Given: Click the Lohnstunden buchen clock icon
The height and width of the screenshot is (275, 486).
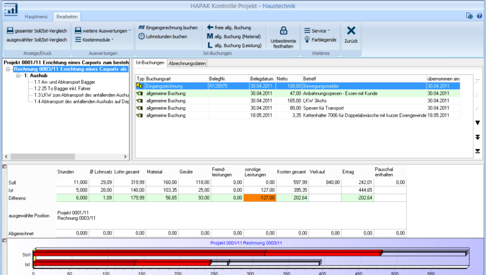Looking at the screenshot, I should coord(141,36).
